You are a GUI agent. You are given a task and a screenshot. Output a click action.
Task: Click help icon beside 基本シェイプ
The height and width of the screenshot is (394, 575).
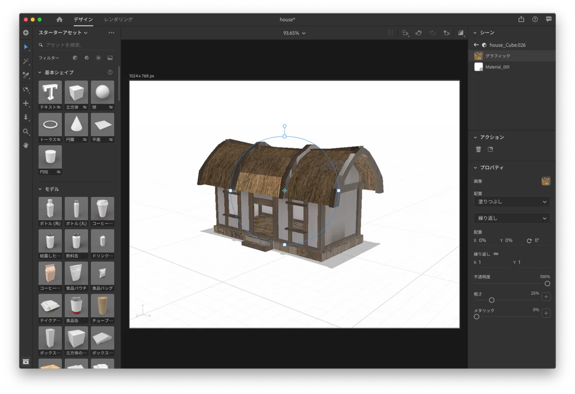110,72
